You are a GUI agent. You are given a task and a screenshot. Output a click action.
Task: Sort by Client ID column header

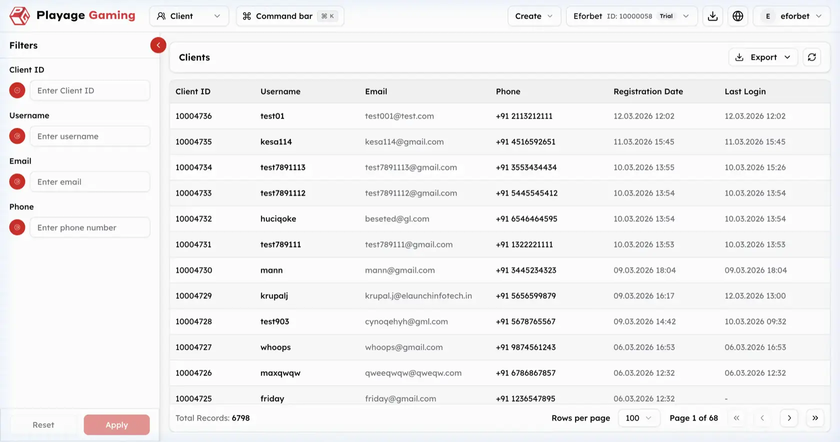point(193,91)
